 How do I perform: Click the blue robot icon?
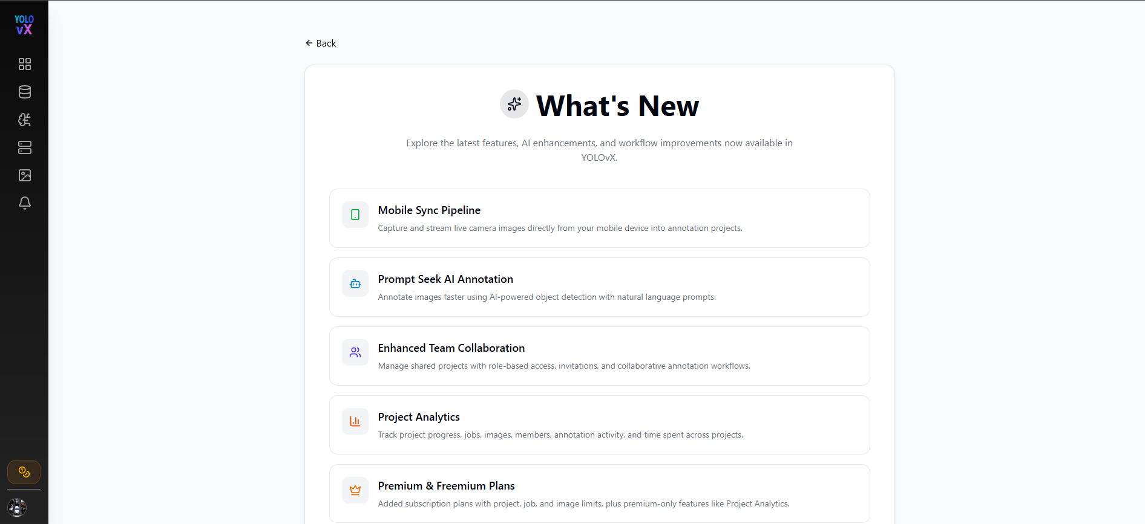(355, 283)
